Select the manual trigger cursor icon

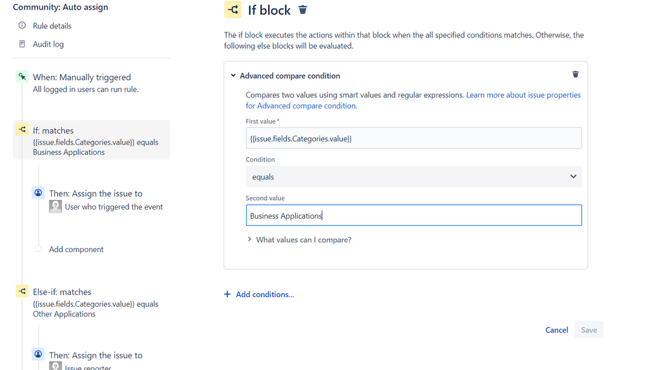pos(22,77)
